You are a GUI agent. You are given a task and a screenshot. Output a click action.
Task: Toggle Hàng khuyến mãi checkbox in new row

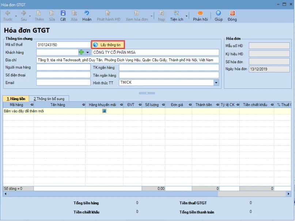pyautogui.click(x=104, y=111)
